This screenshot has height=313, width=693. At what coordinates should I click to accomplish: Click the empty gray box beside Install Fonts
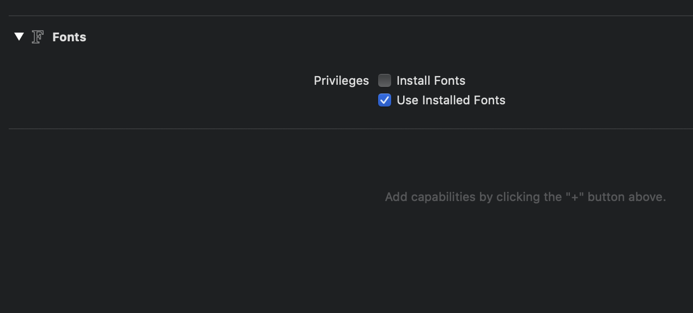pyautogui.click(x=385, y=81)
